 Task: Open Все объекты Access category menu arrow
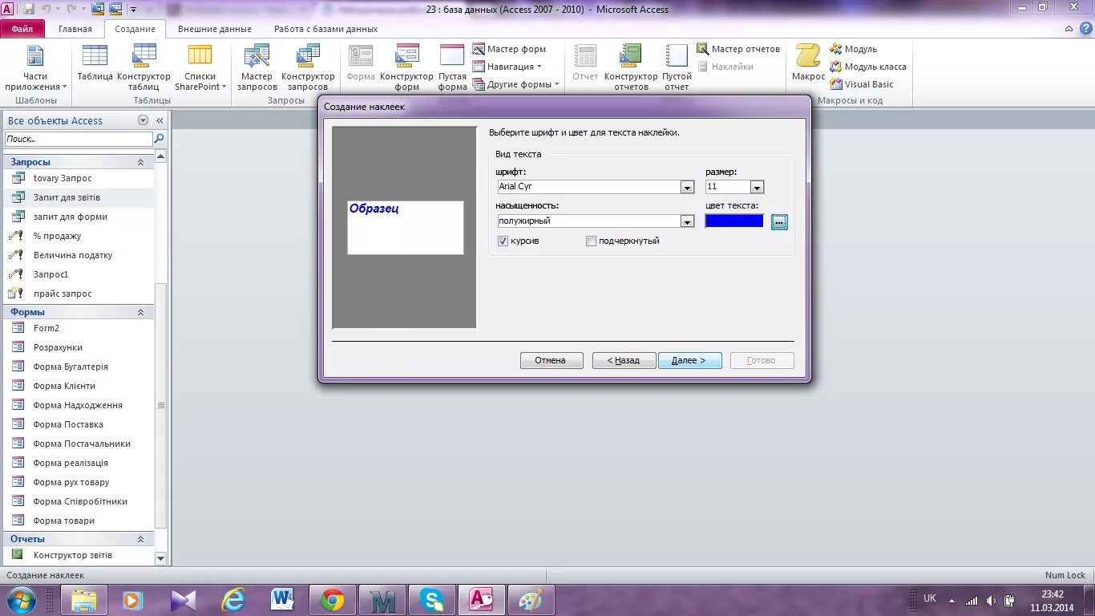143,120
